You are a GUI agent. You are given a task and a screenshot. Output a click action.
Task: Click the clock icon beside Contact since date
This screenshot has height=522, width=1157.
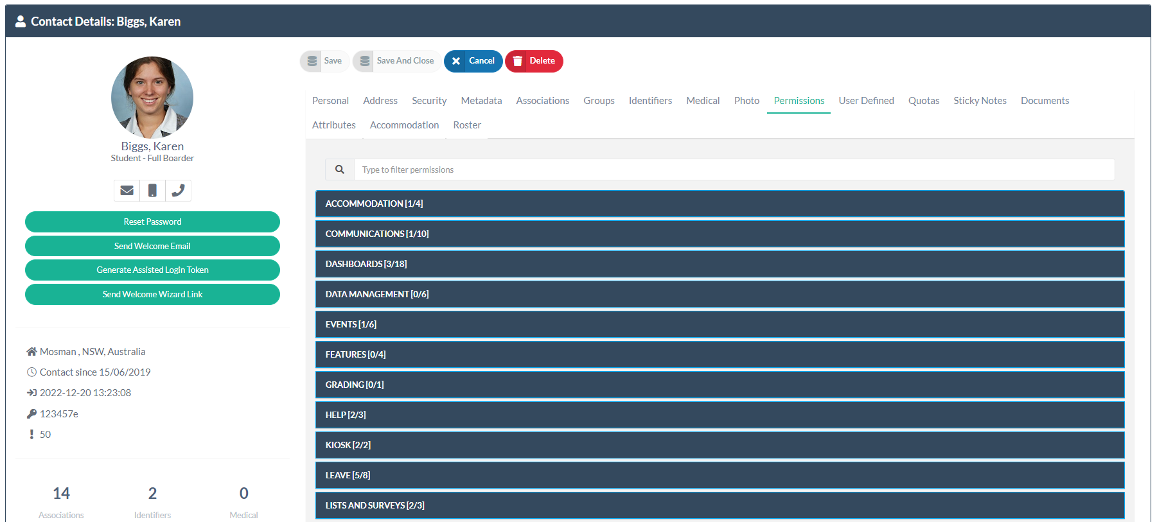(x=31, y=372)
